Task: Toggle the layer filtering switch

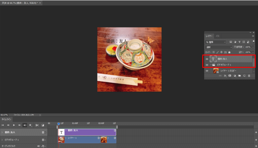Action: click(x=254, y=42)
